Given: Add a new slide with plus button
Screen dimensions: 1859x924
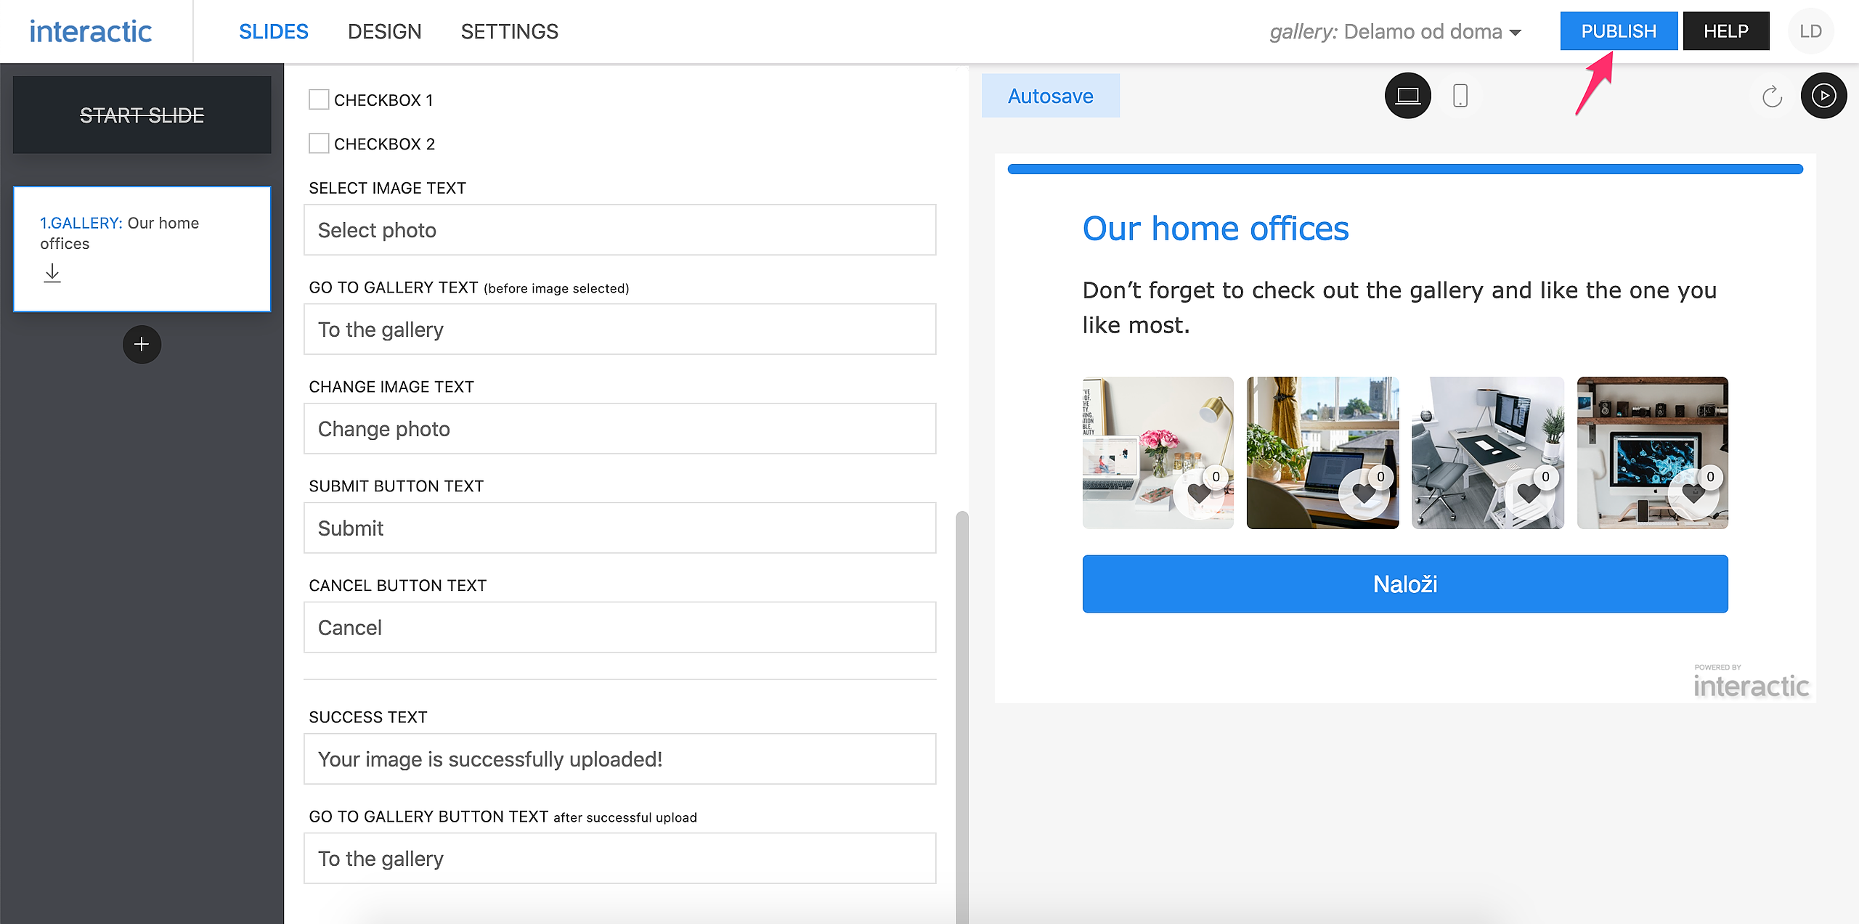Looking at the screenshot, I should point(142,344).
